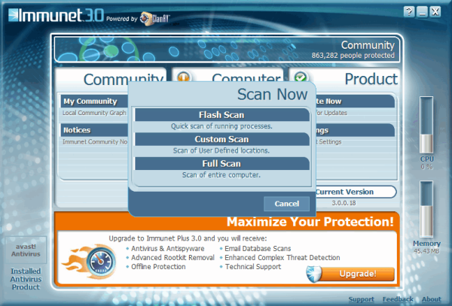
Task: Click the green checkmark icon beside Product
Action: point(301,77)
